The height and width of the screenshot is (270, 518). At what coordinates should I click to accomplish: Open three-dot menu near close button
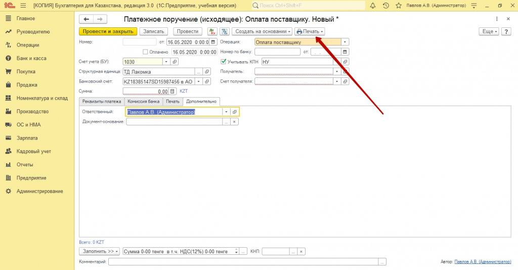(x=497, y=19)
